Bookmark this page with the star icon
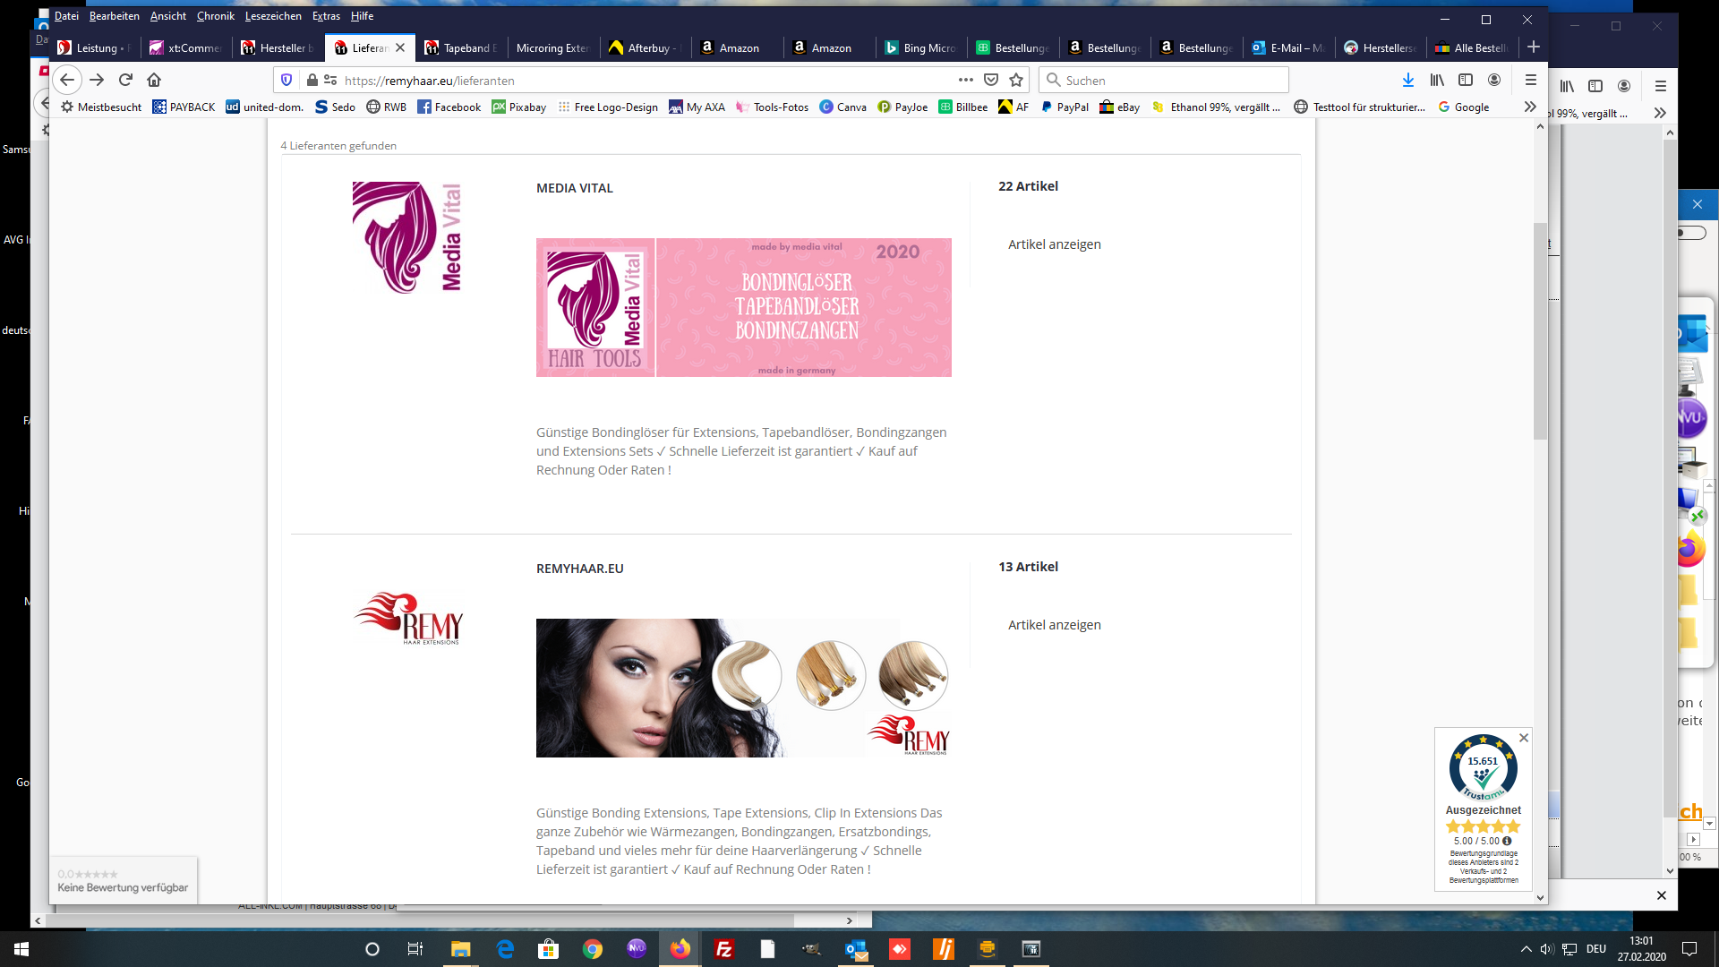This screenshot has width=1719, height=967. point(1016,80)
